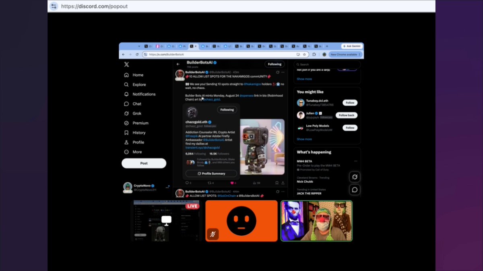Follow Low Poly Models
483x271 pixels.
point(350,128)
